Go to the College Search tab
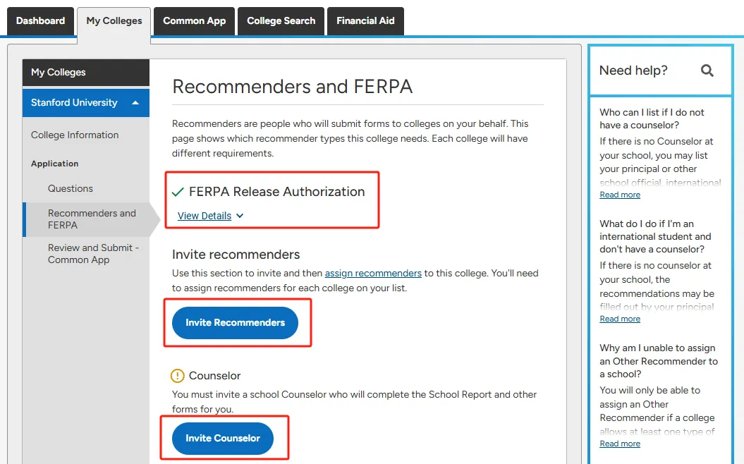This screenshot has height=464, width=744. coord(281,21)
